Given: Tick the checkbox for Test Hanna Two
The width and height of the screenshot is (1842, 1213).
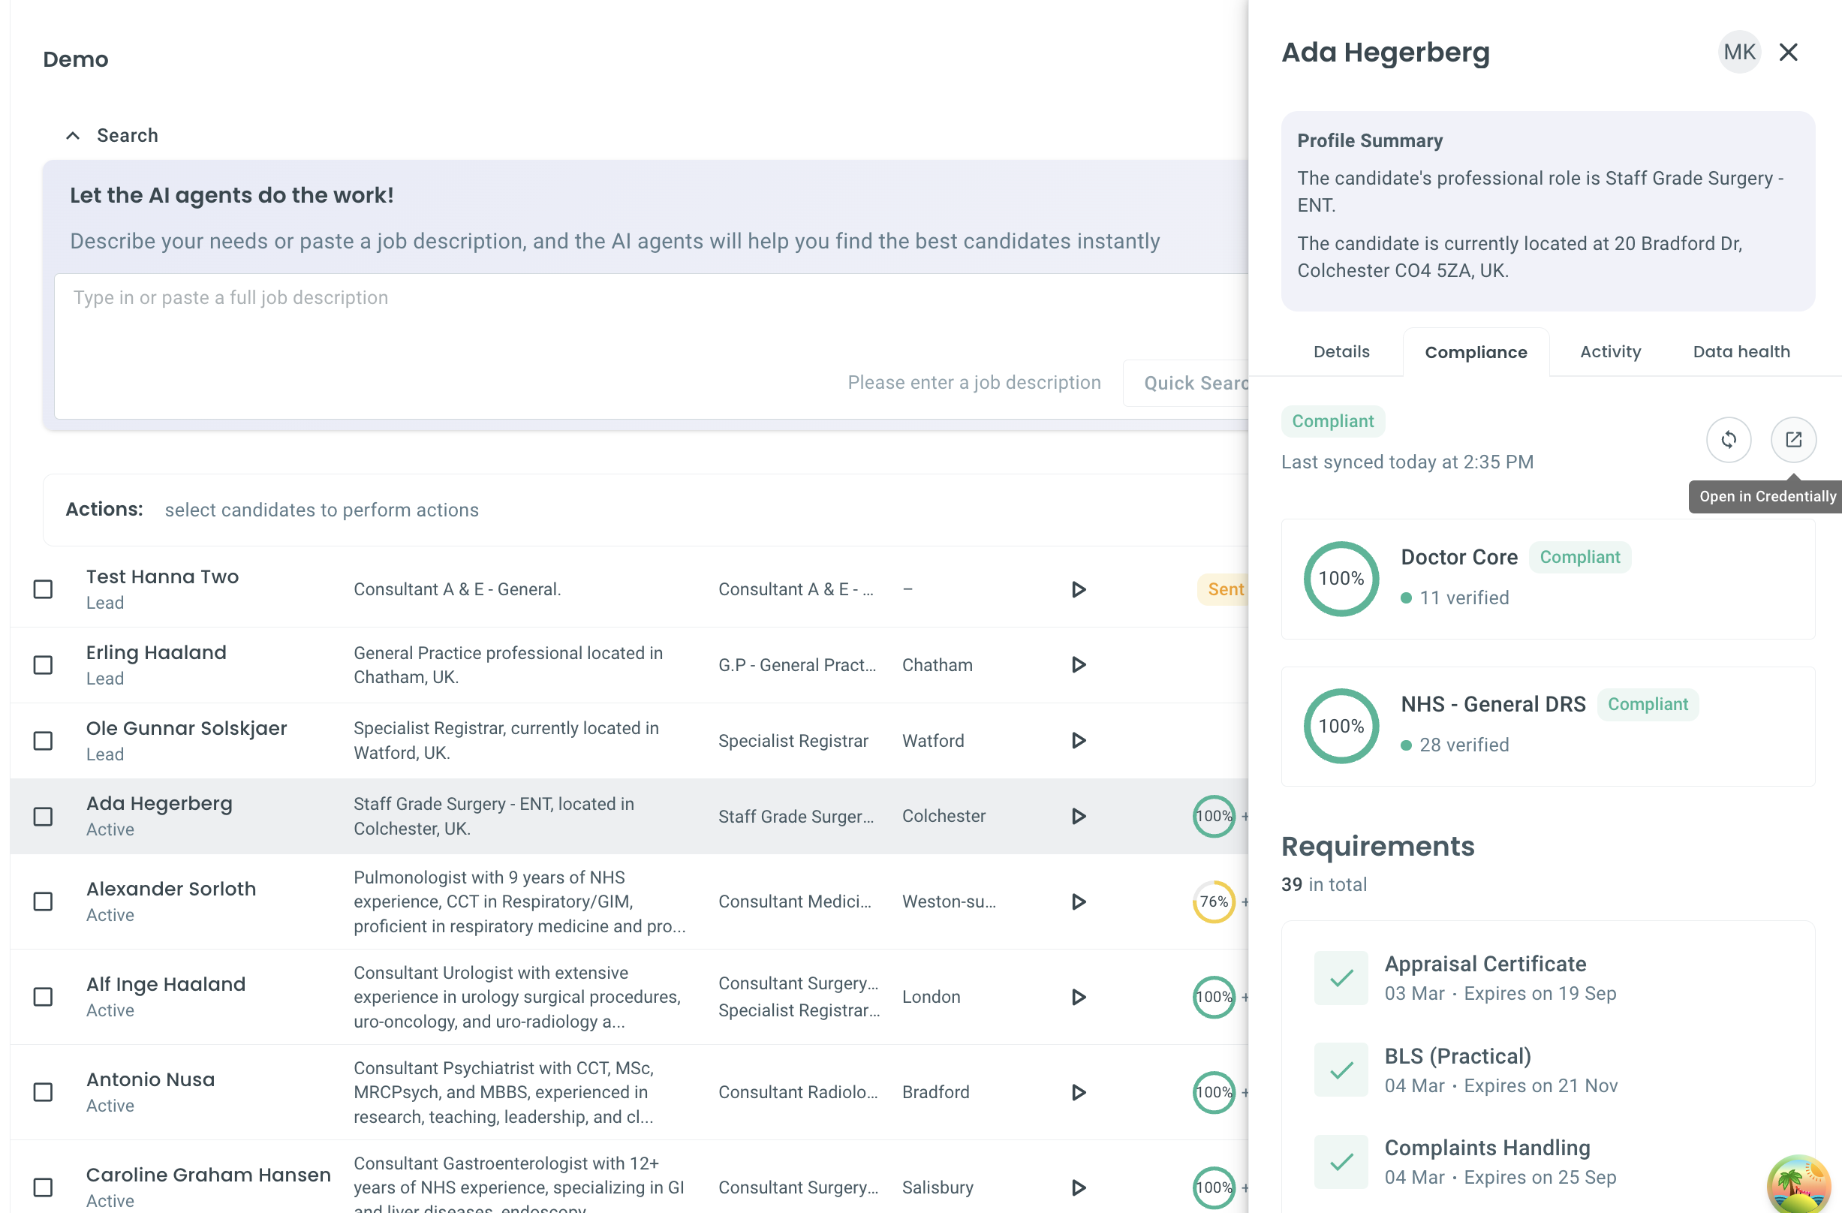Looking at the screenshot, I should (x=44, y=589).
